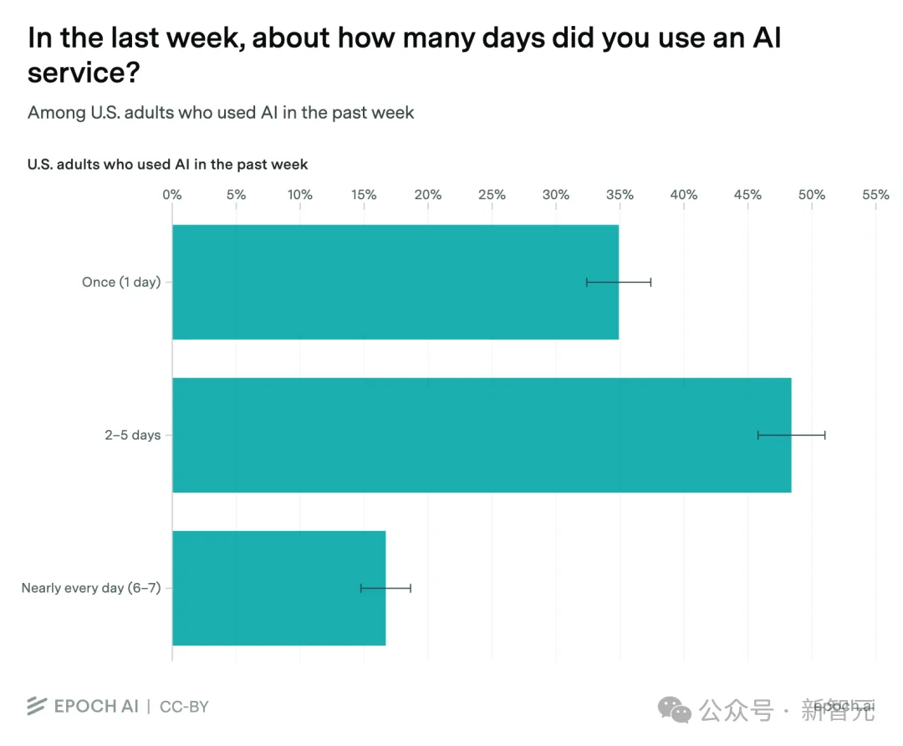Click the subtitle 'Among U.S. adults who used AI'

(x=221, y=112)
